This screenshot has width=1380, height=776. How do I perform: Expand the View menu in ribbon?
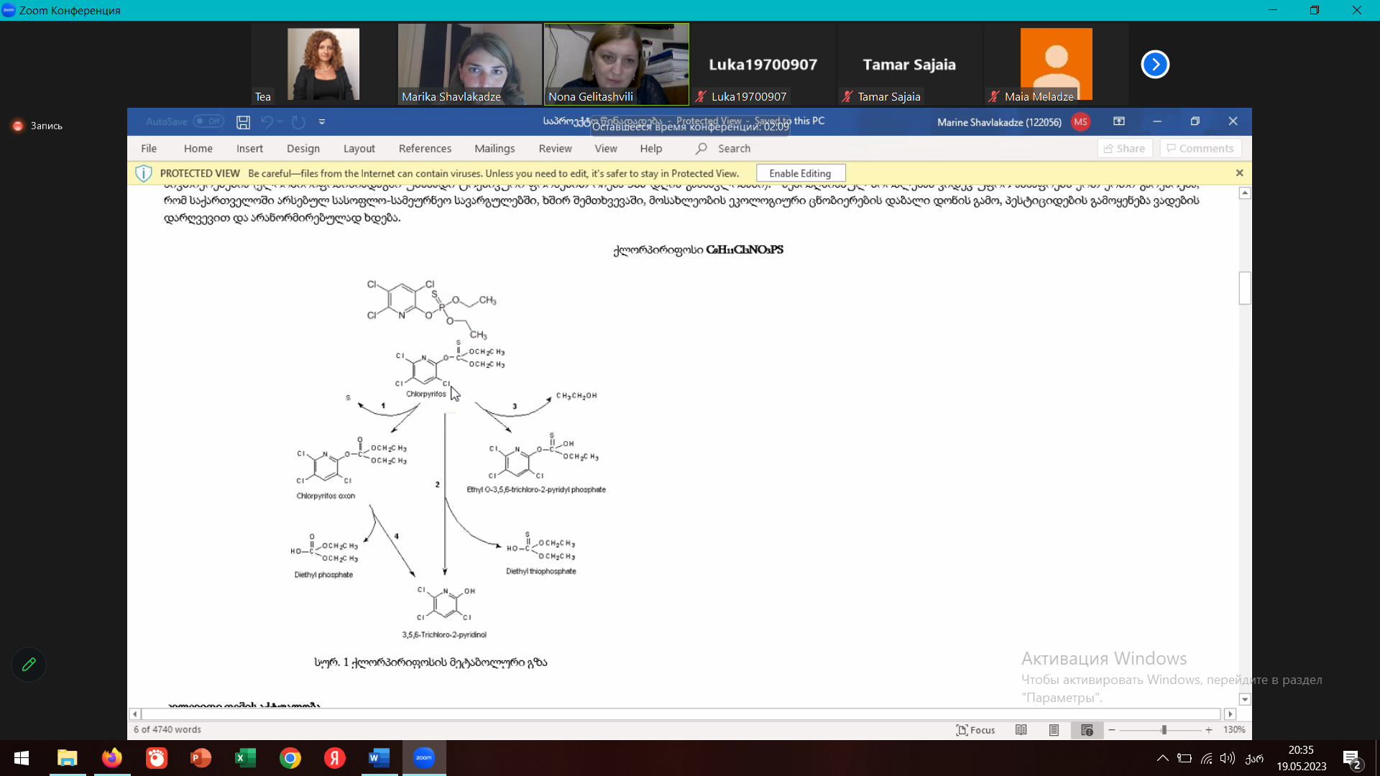[x=607, y=148]
